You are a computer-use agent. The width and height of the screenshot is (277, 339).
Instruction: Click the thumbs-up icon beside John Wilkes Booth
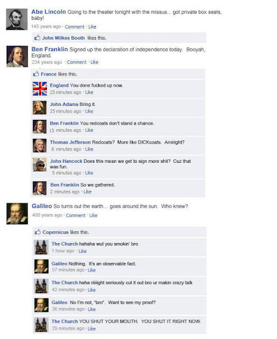coord(37,38)
